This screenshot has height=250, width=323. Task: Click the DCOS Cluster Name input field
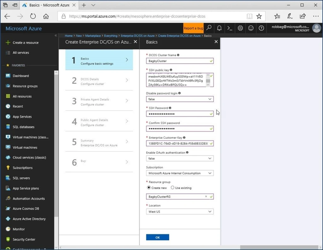177,61
